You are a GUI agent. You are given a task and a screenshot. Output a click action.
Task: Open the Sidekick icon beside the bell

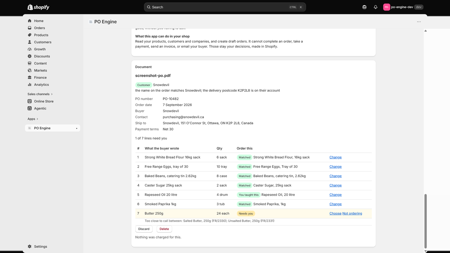coord(364,7)
